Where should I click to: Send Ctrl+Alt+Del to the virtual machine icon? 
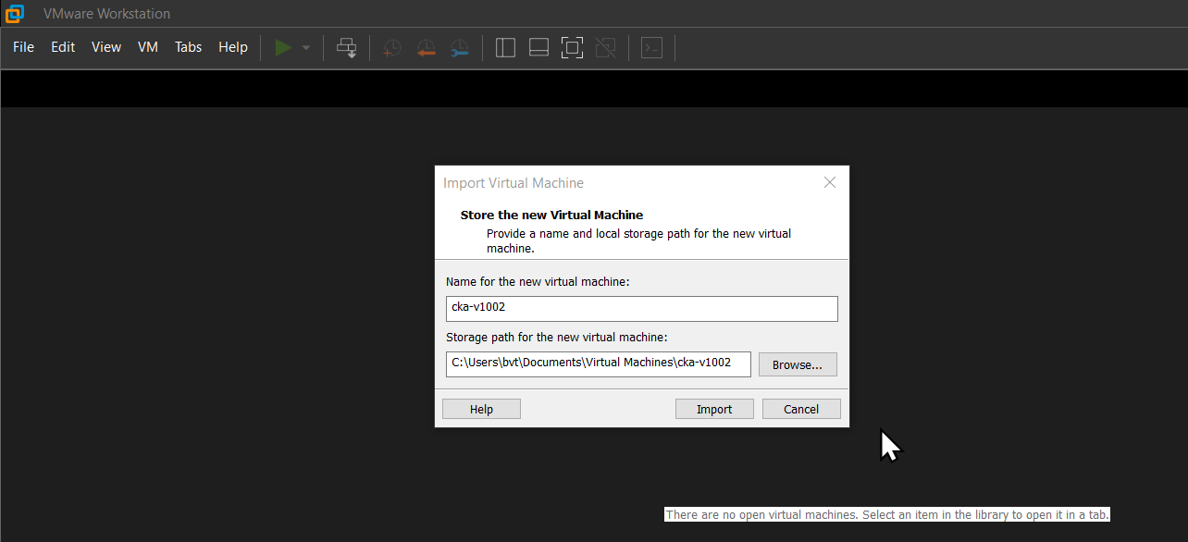pyautogui.click(x=347, y=47)
